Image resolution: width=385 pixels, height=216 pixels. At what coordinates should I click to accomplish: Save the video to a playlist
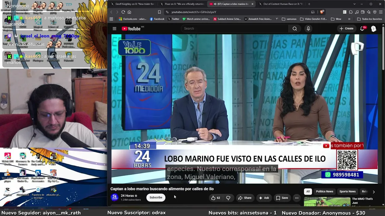tap(282, 198)
